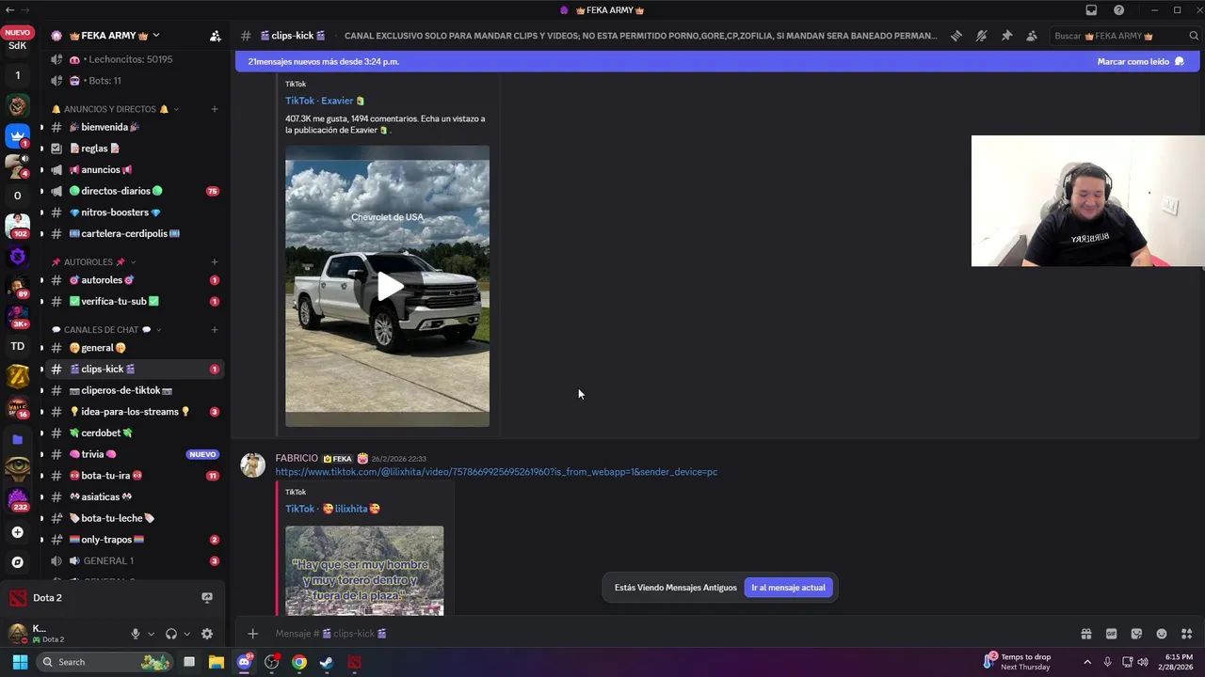Click Ir al mensaje actual button
Viewport: 1205px width, 677px height.
(788, 588)
